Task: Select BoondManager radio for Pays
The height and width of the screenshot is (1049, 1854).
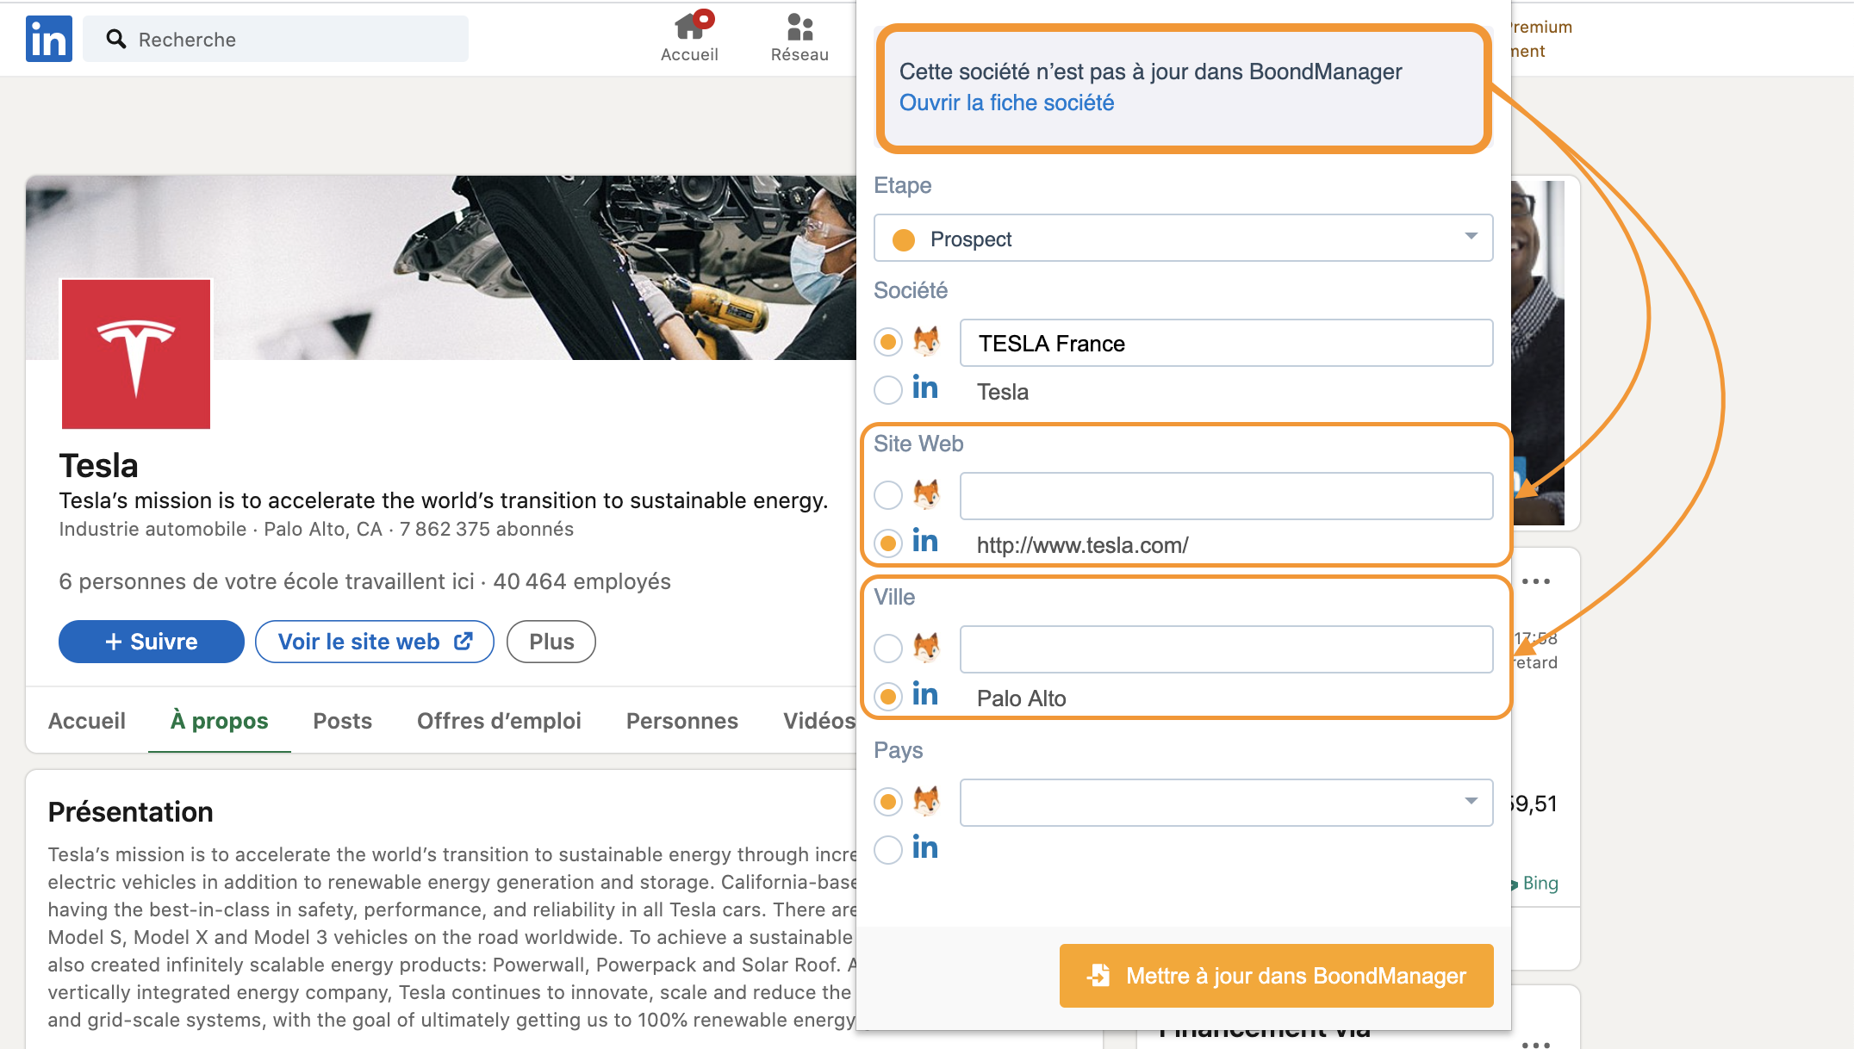Action: pos(888,802)
